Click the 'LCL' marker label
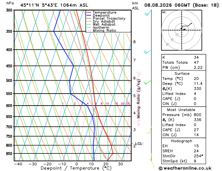Screen dimensions: 222x171 (x=139, y=144)
